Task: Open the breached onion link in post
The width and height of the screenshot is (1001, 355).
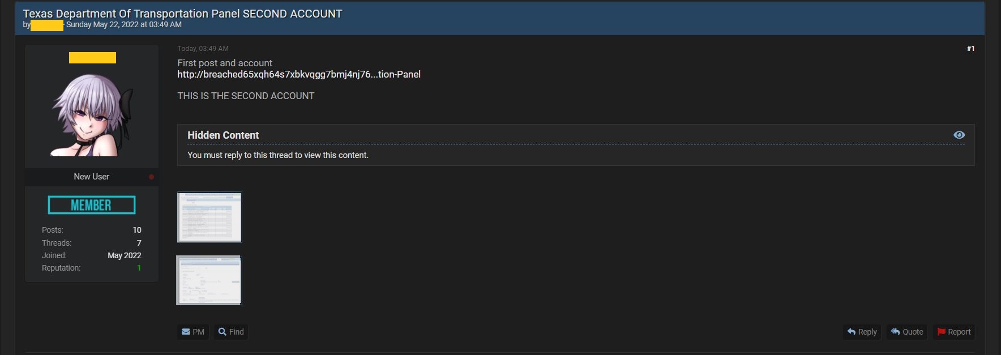Action: (299, 74)
